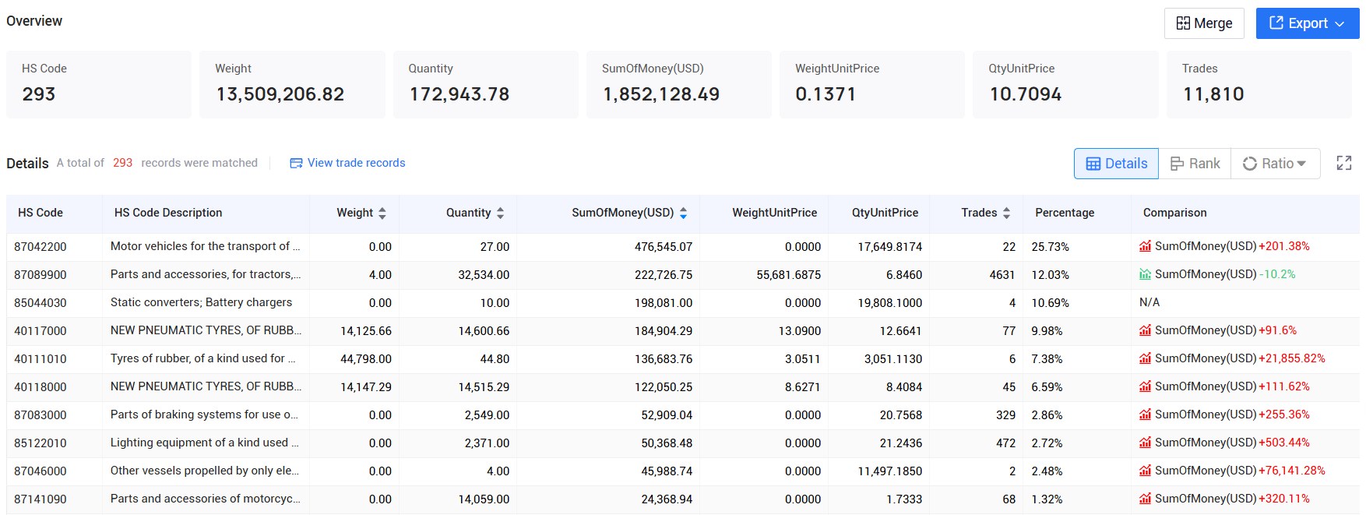Toggle fullscreen with the expand icon
This screenshot has width=1366, height=515.
(x=1344, y=163)
